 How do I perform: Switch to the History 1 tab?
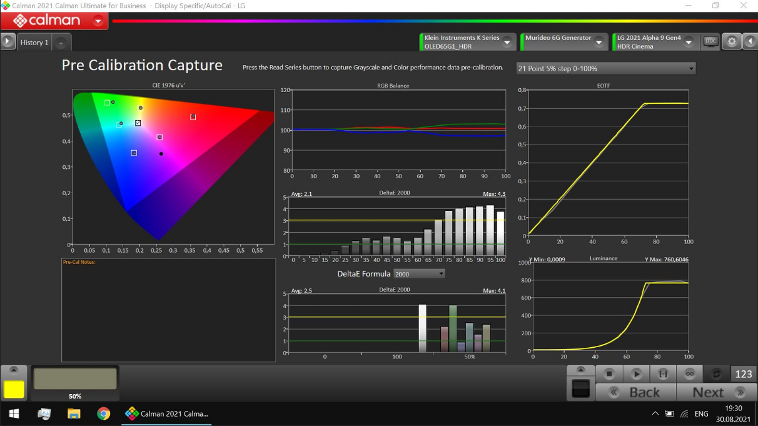[x=34, y=43]
